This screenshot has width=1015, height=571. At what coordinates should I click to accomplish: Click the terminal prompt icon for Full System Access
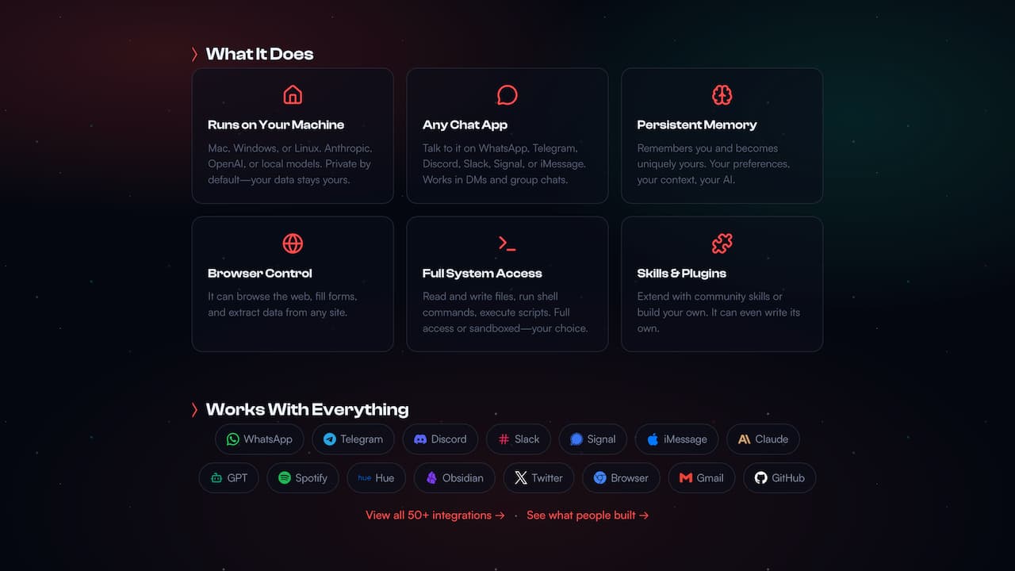point(507,243)
